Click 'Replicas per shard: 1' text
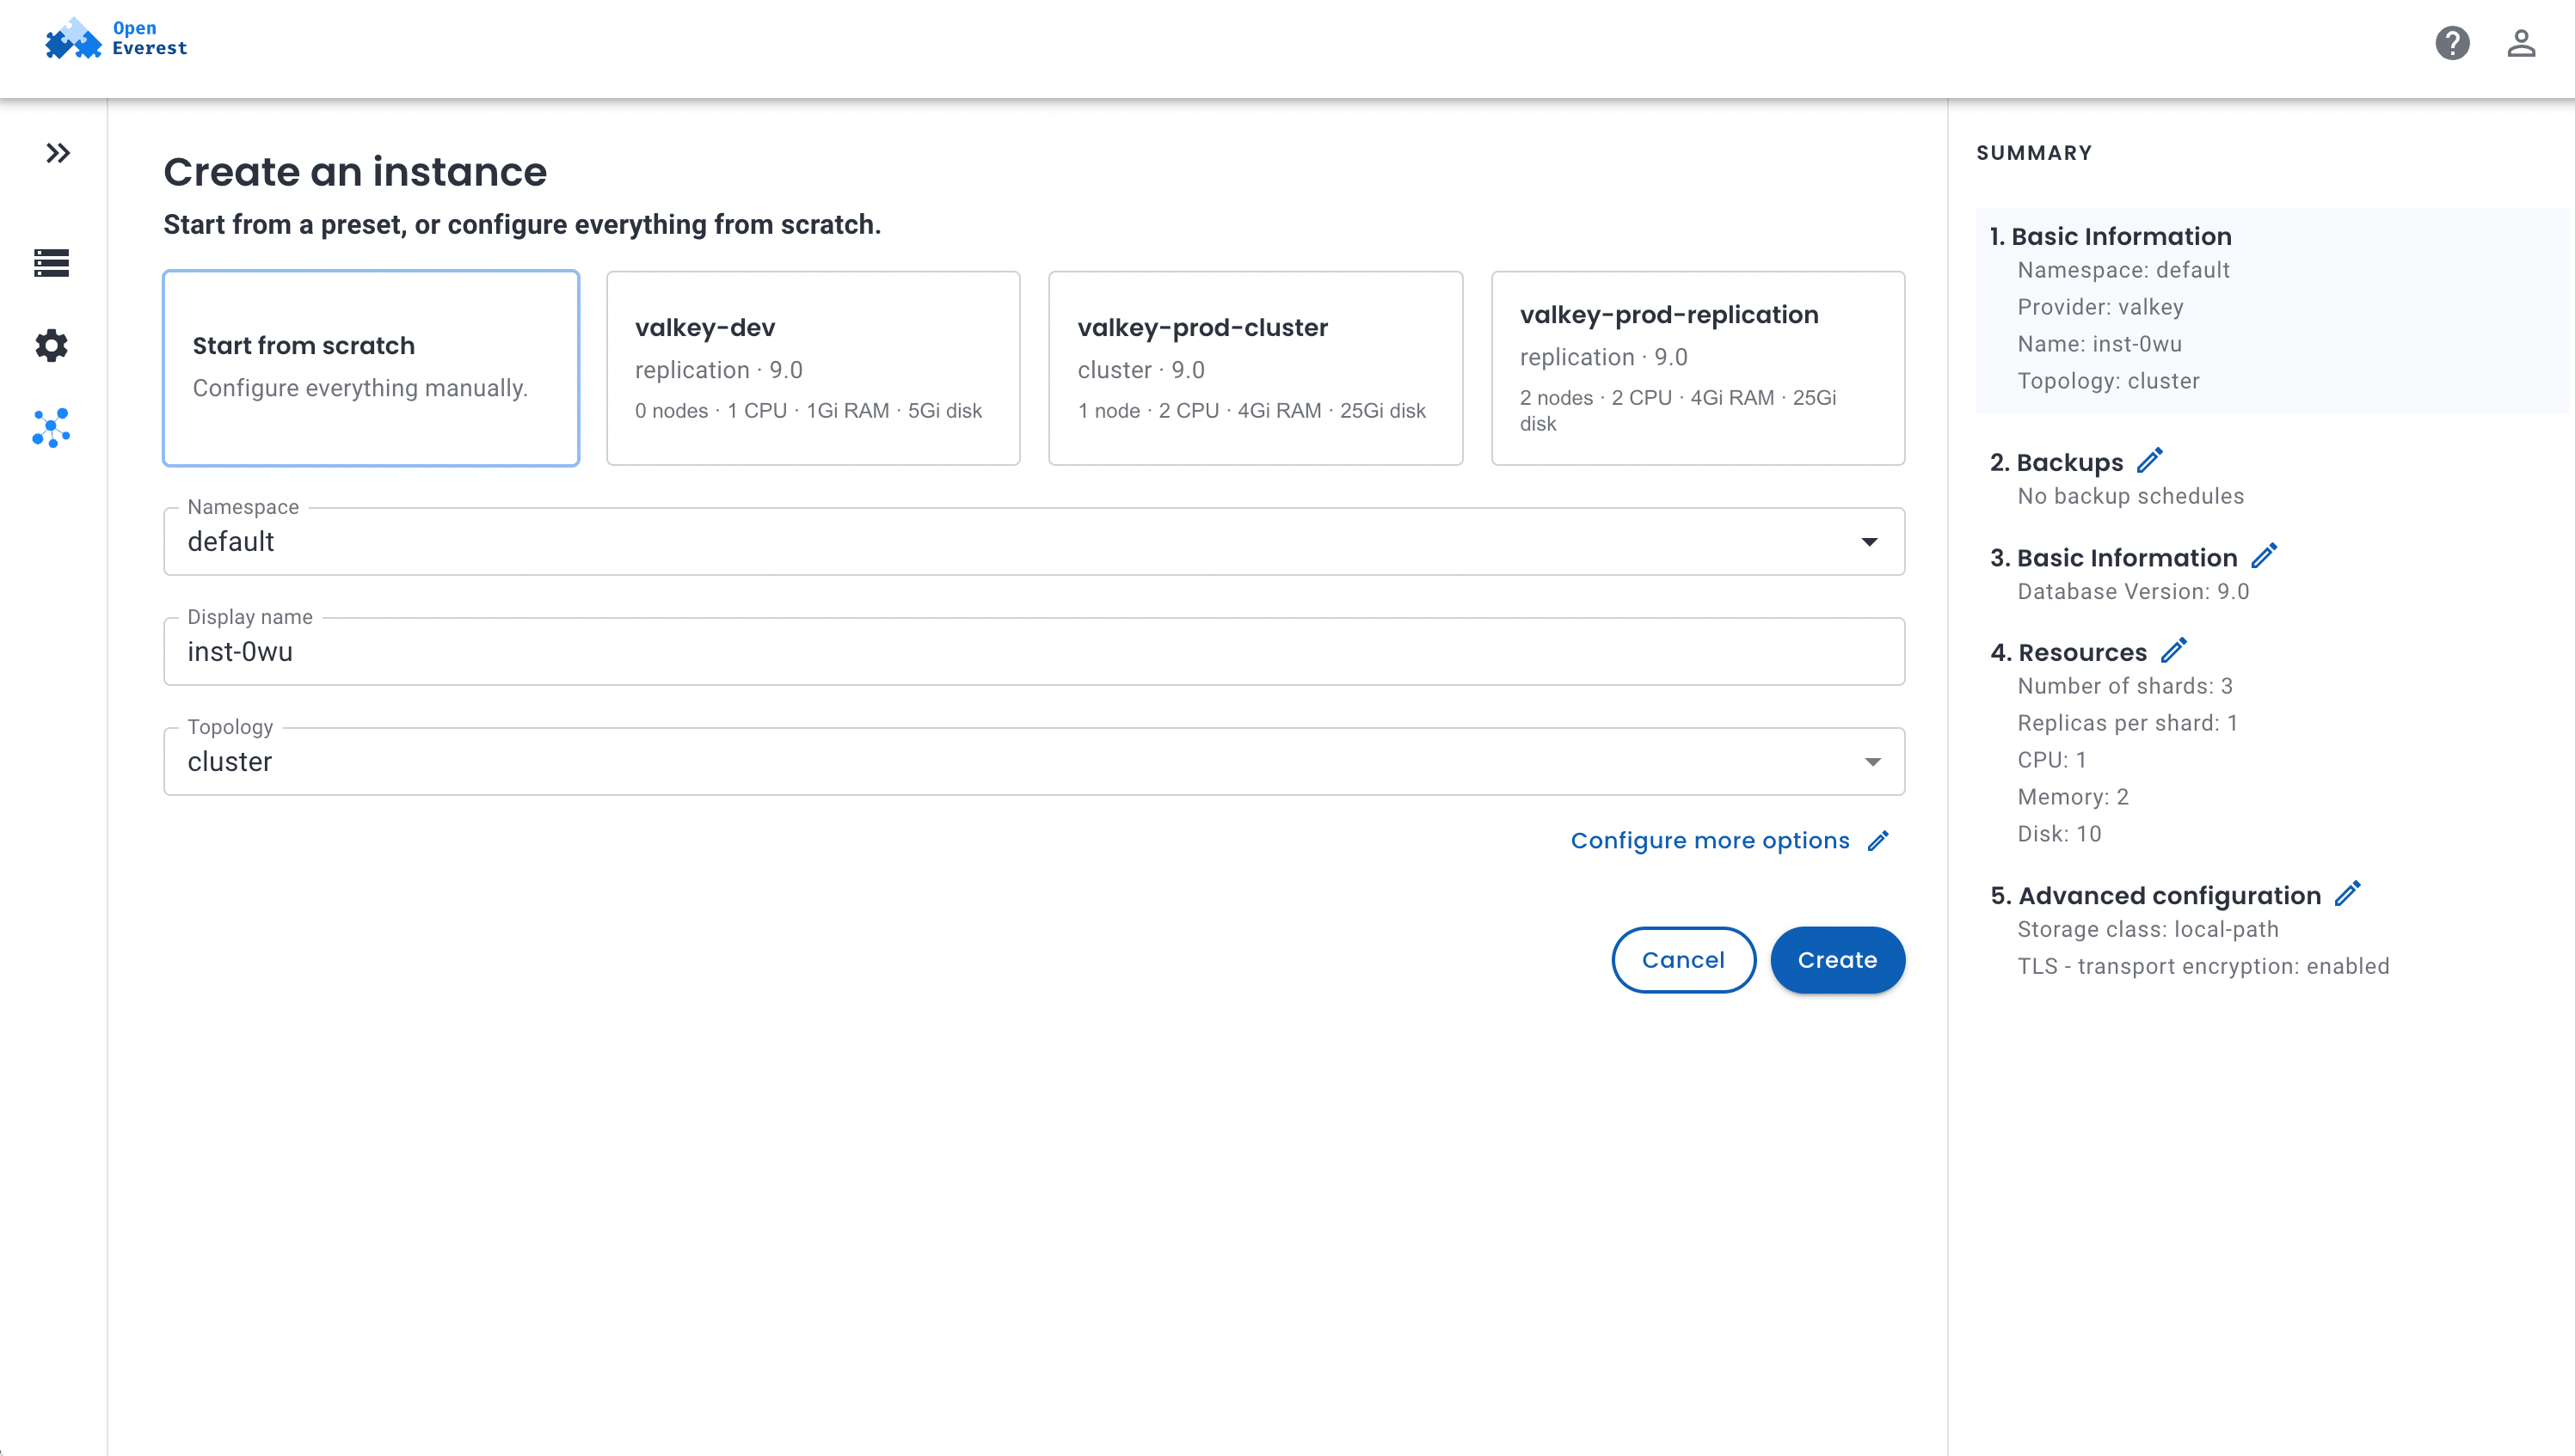The width and height of the screenshot is (2575, 1456). [x=2127, y=723]
